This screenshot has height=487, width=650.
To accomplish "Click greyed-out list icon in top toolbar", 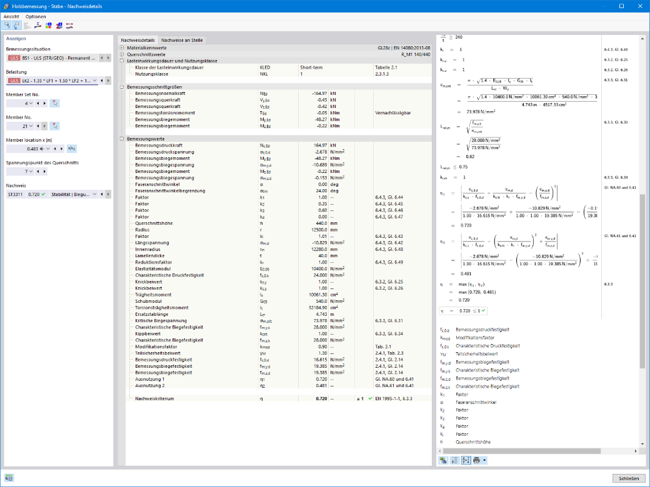I will pyautogui.click(x=27, y=26).
